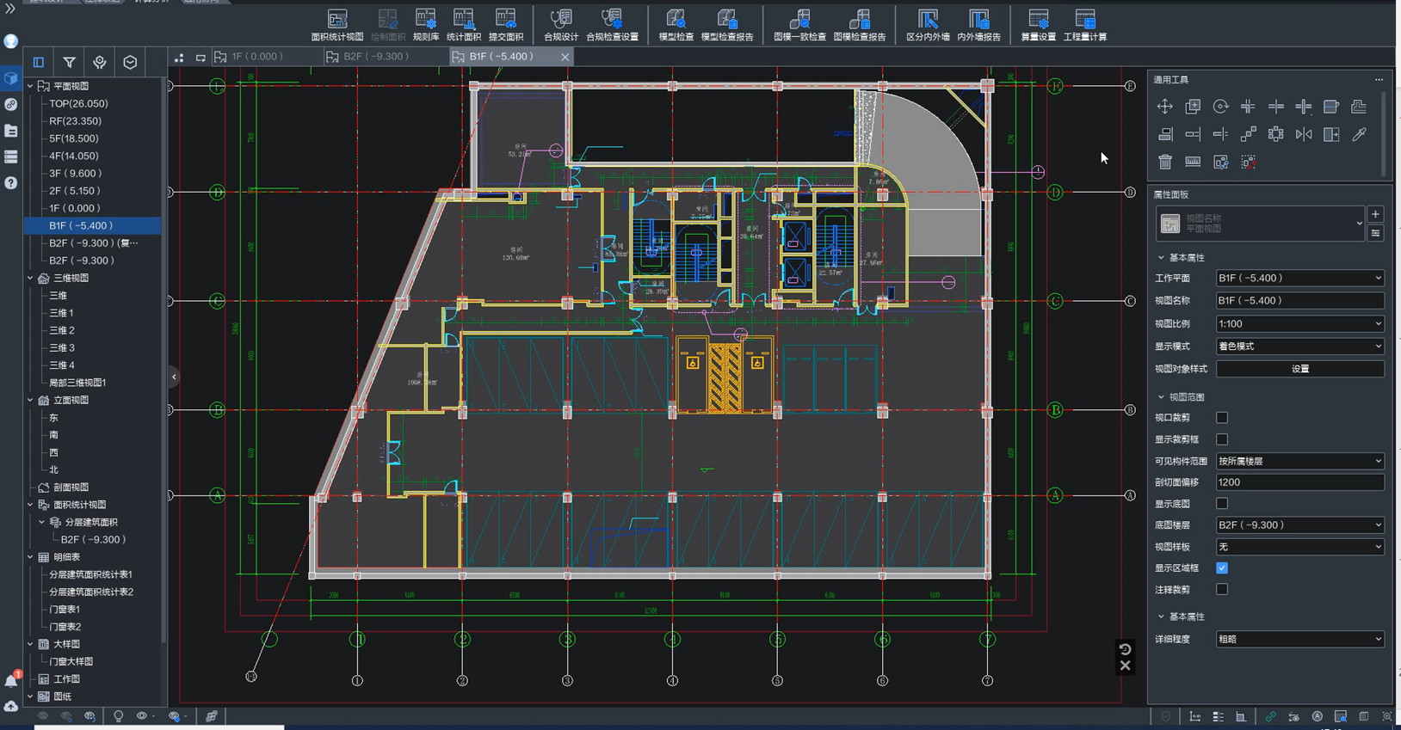Select 3F (9.600) plan view
Screen dimensions: 1401x730
pos(75,174)
